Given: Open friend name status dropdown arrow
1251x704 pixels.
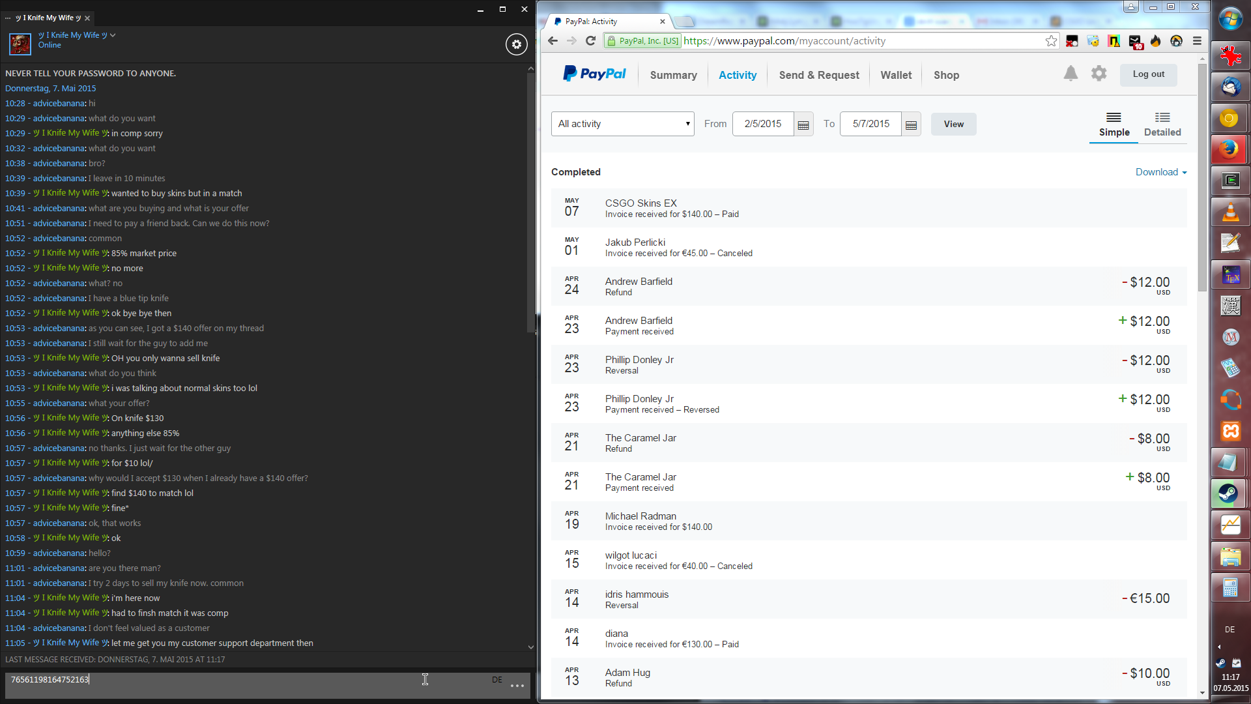Looking at the screenshot, I should 113,35.
